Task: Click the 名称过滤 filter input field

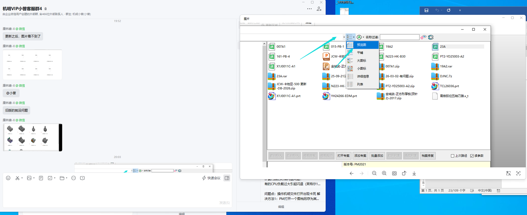Action: tap(400, 37)
